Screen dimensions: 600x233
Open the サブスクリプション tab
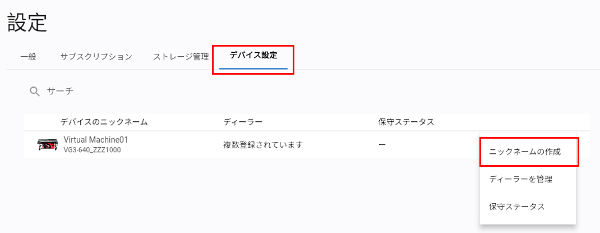(96, 56)
